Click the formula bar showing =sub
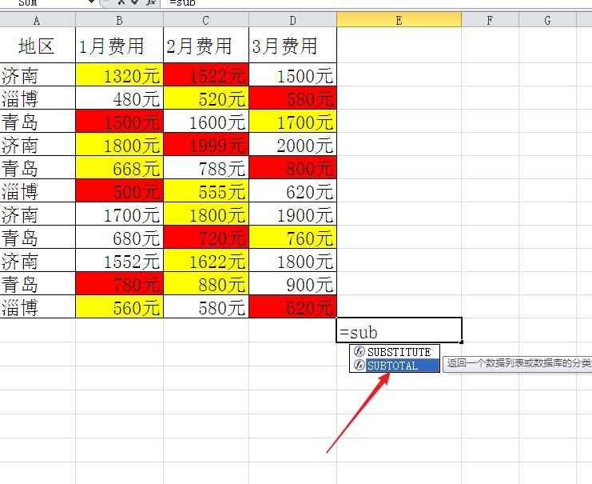 (x=376, y=3)
